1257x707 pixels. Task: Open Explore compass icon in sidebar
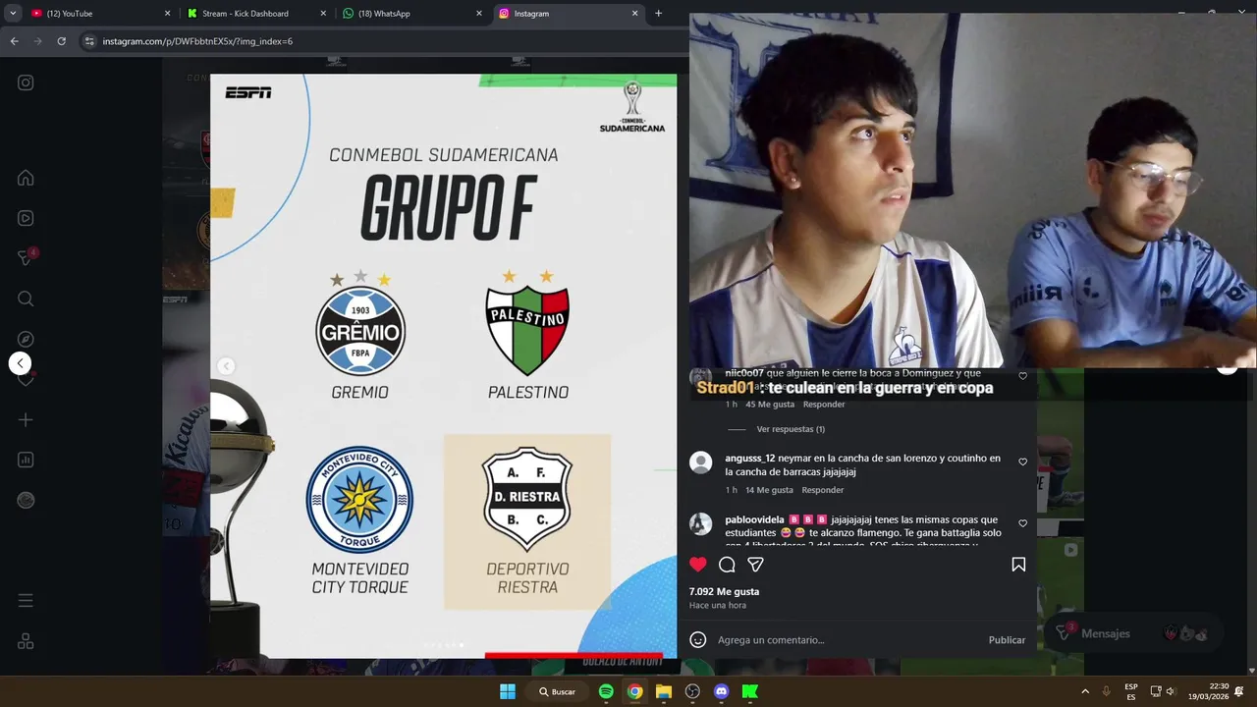(x=26, y=339)
